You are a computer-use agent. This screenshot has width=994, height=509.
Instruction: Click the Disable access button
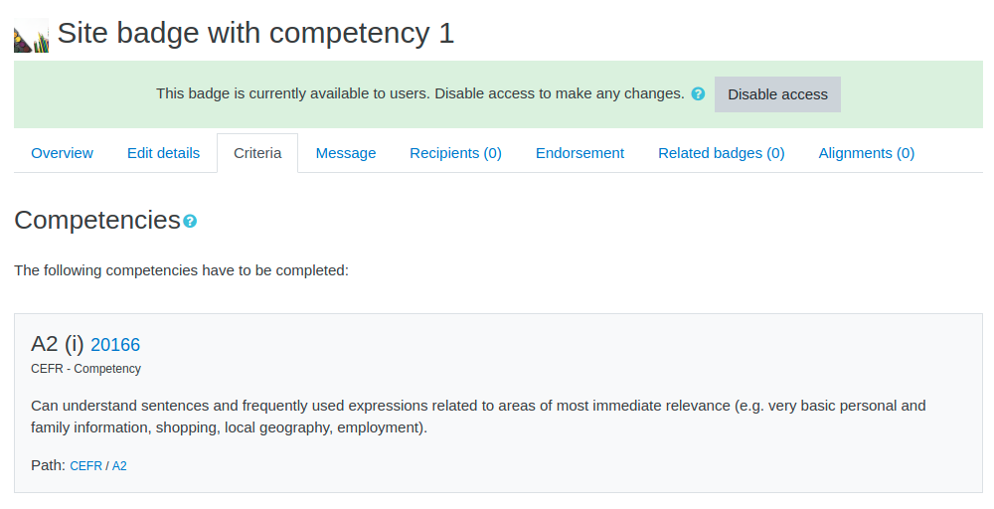coord(777,94)
